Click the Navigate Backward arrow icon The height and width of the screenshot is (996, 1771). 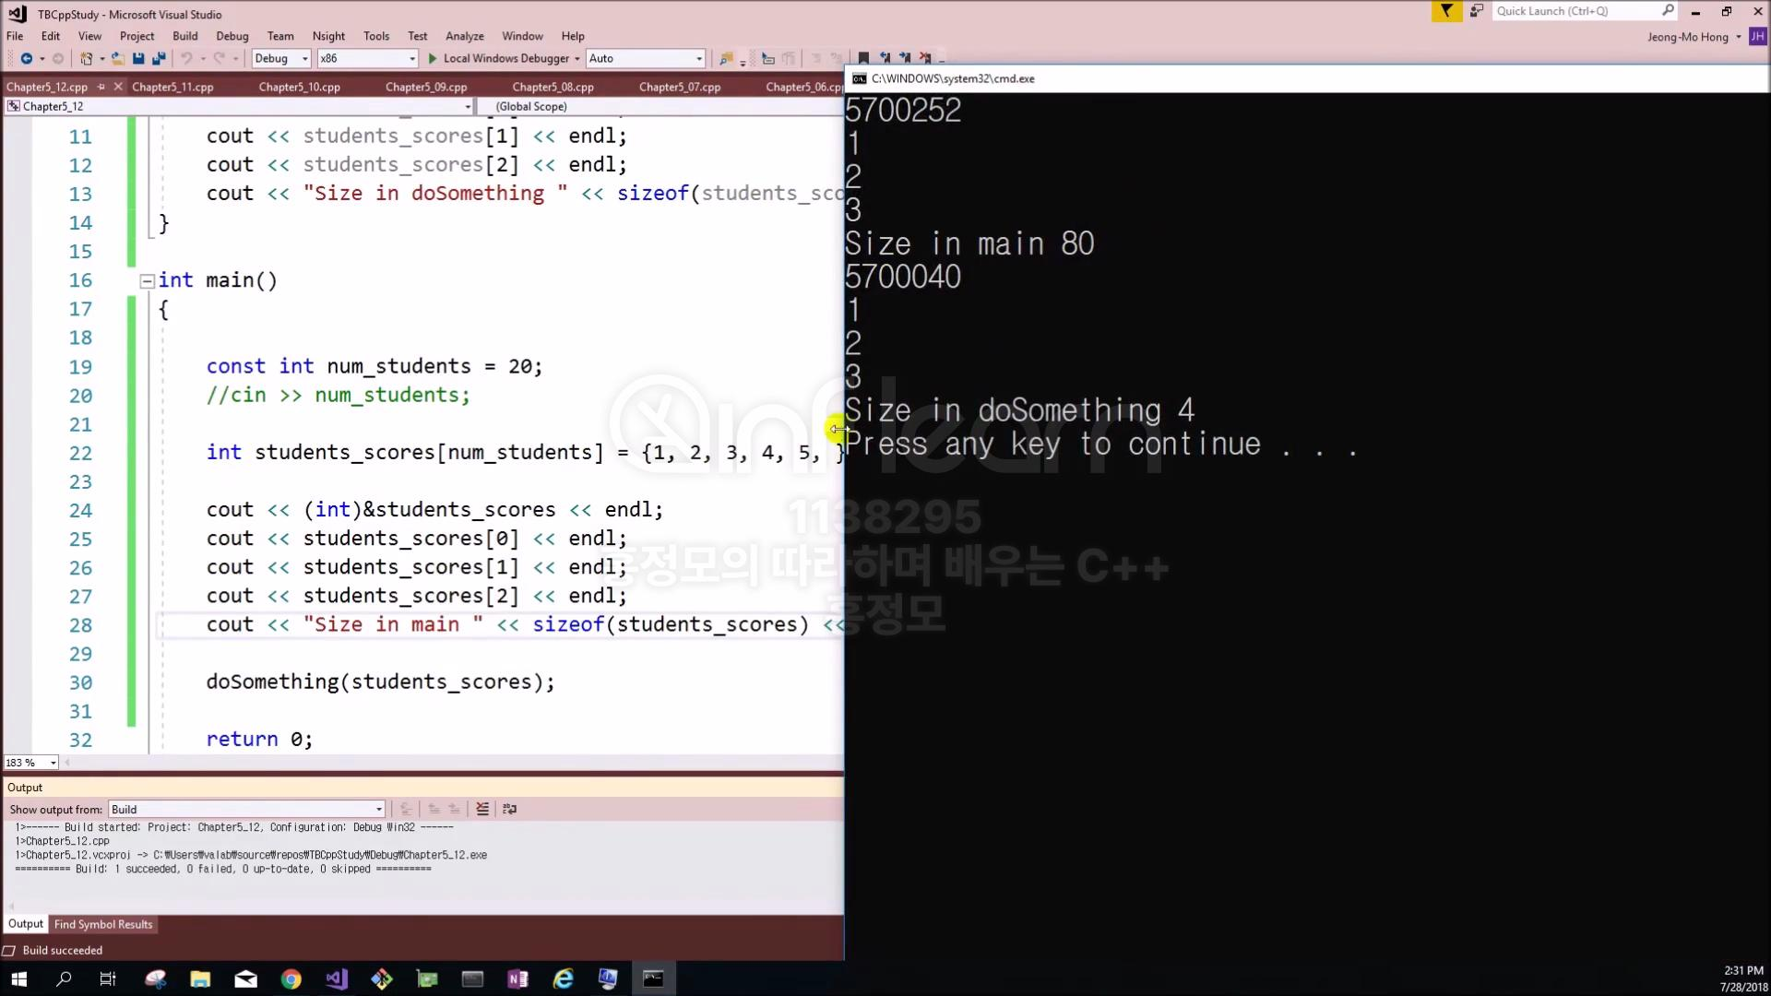pos(26,58)
